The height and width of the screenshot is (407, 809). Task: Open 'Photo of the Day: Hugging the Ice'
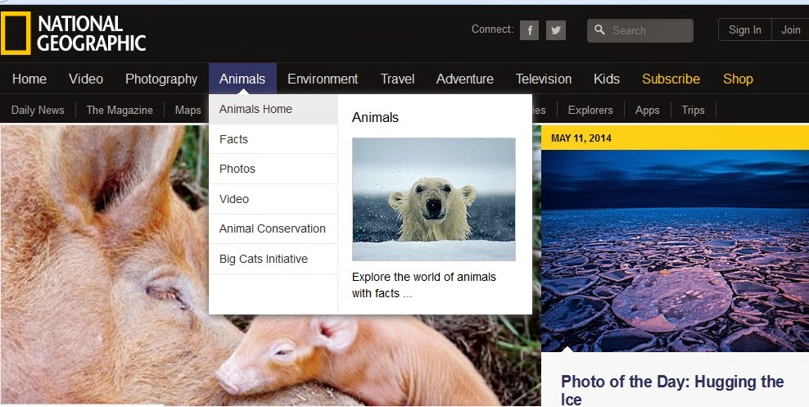[x=672, y=390]
